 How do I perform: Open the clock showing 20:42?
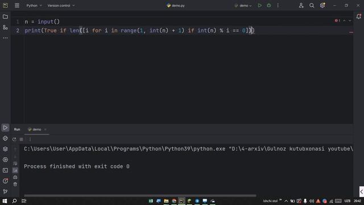pyautogui.click(x=358, y=201)
